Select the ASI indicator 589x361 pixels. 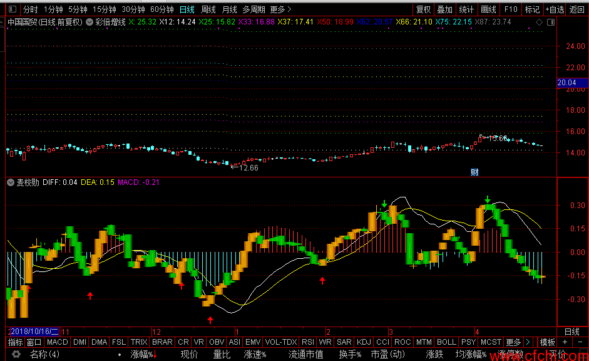coord(234,342)
